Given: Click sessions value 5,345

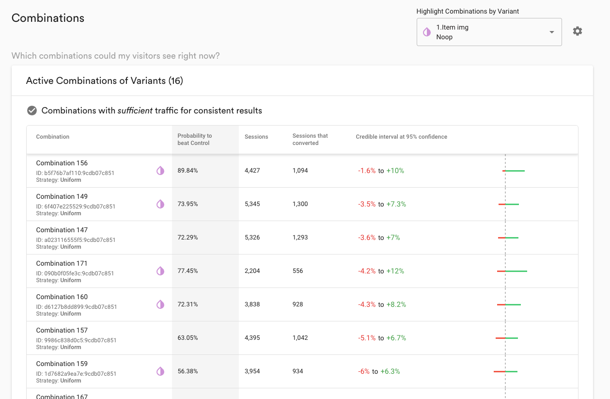Looking at the screenshot, I should tap(252, 204).
